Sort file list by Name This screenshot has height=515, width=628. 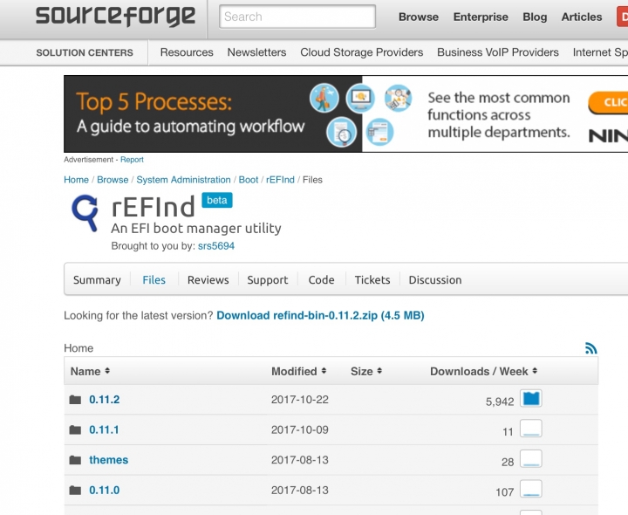pyautogui.click(x=90, y=371)
